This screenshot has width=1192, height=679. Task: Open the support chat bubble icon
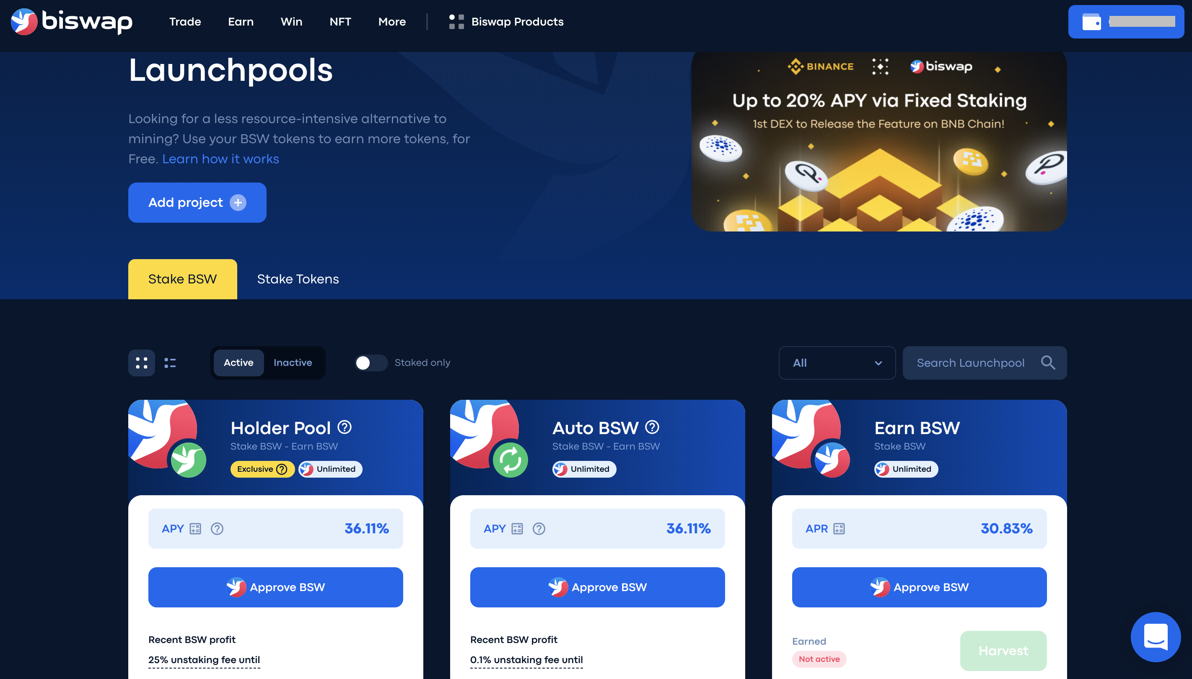click(1156, 637)
